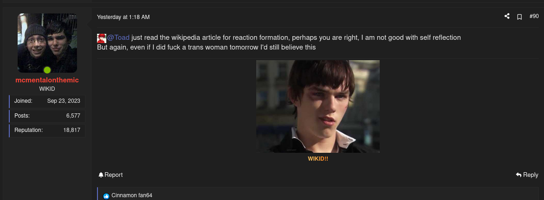Follow the @Toad mention link
The image size is (544, 200).
coord(118,37)
